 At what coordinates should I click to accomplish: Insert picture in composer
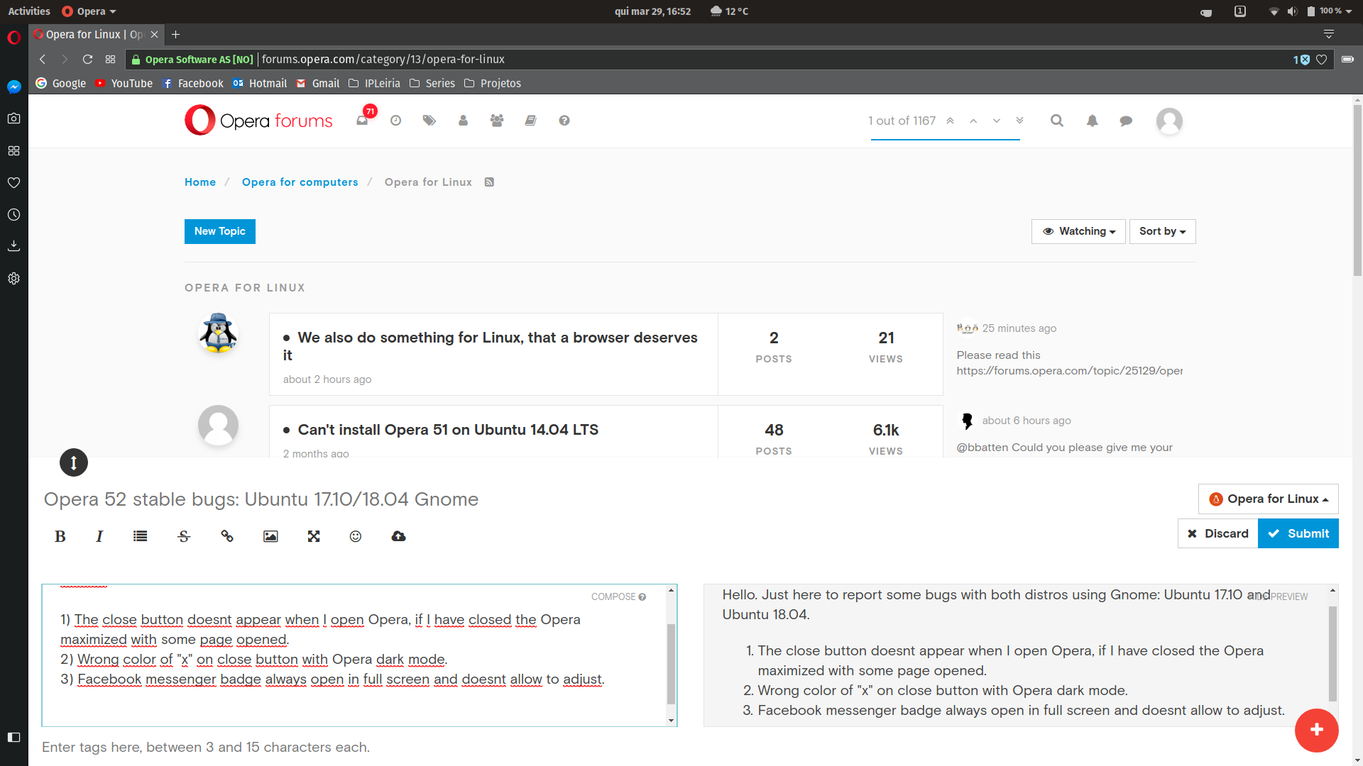click(270, 536)
